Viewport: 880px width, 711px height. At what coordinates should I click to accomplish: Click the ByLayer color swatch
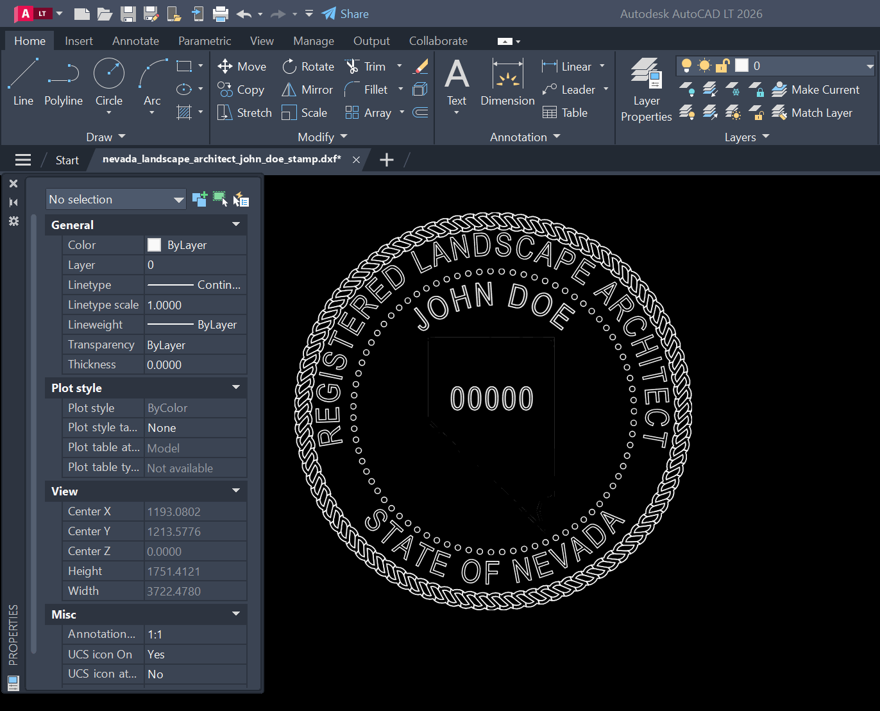[x=154, y=244]
